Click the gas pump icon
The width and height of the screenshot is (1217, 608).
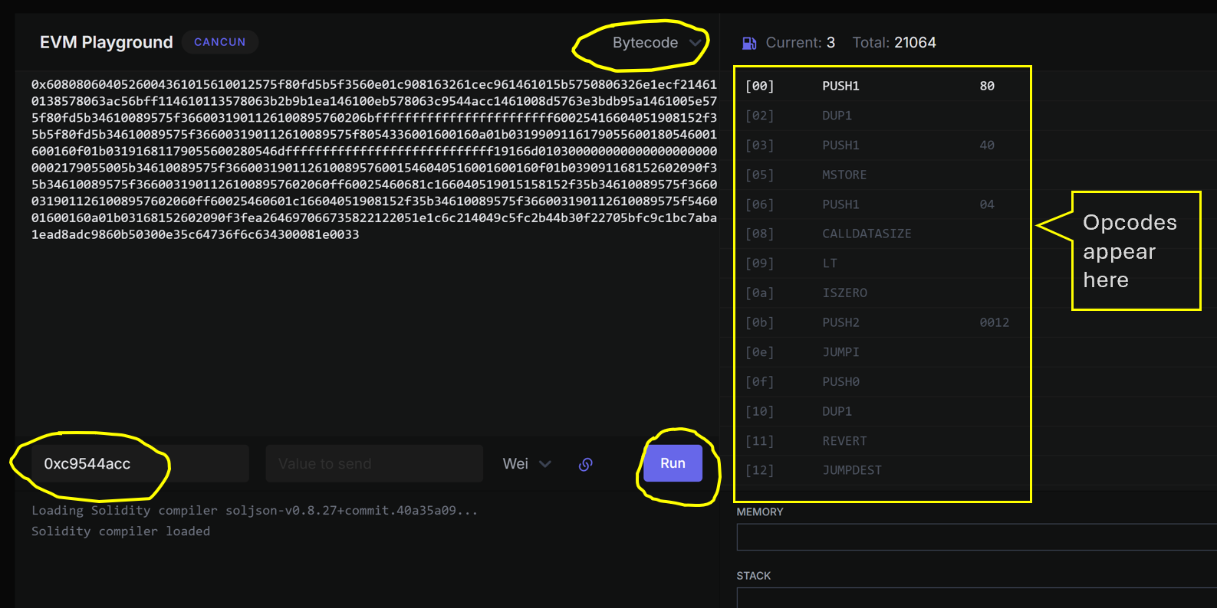749,44
